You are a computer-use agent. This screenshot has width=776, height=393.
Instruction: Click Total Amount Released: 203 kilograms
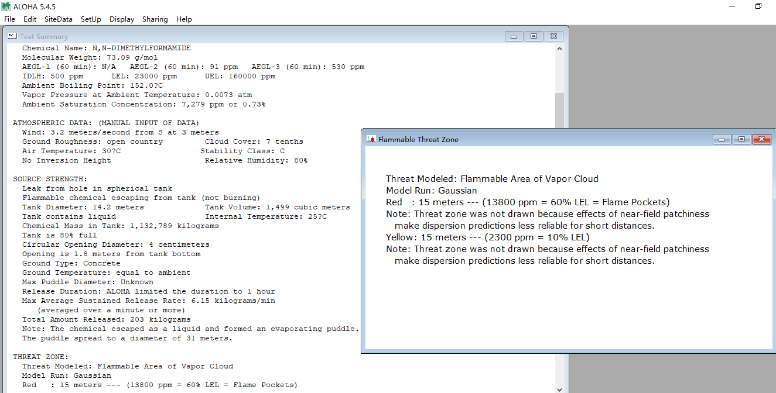click(x=107, y=319)
